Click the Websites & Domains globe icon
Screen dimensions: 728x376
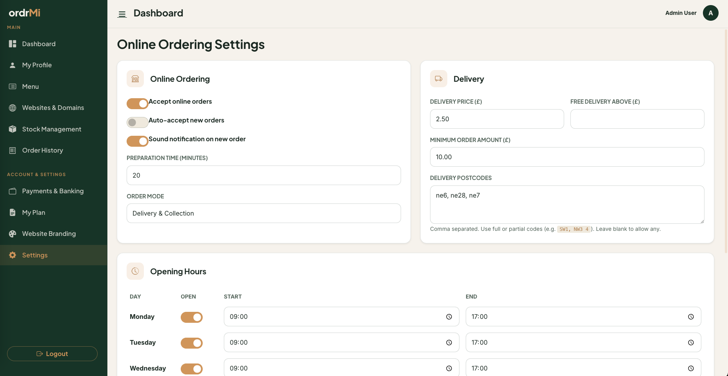coord(13,108)
